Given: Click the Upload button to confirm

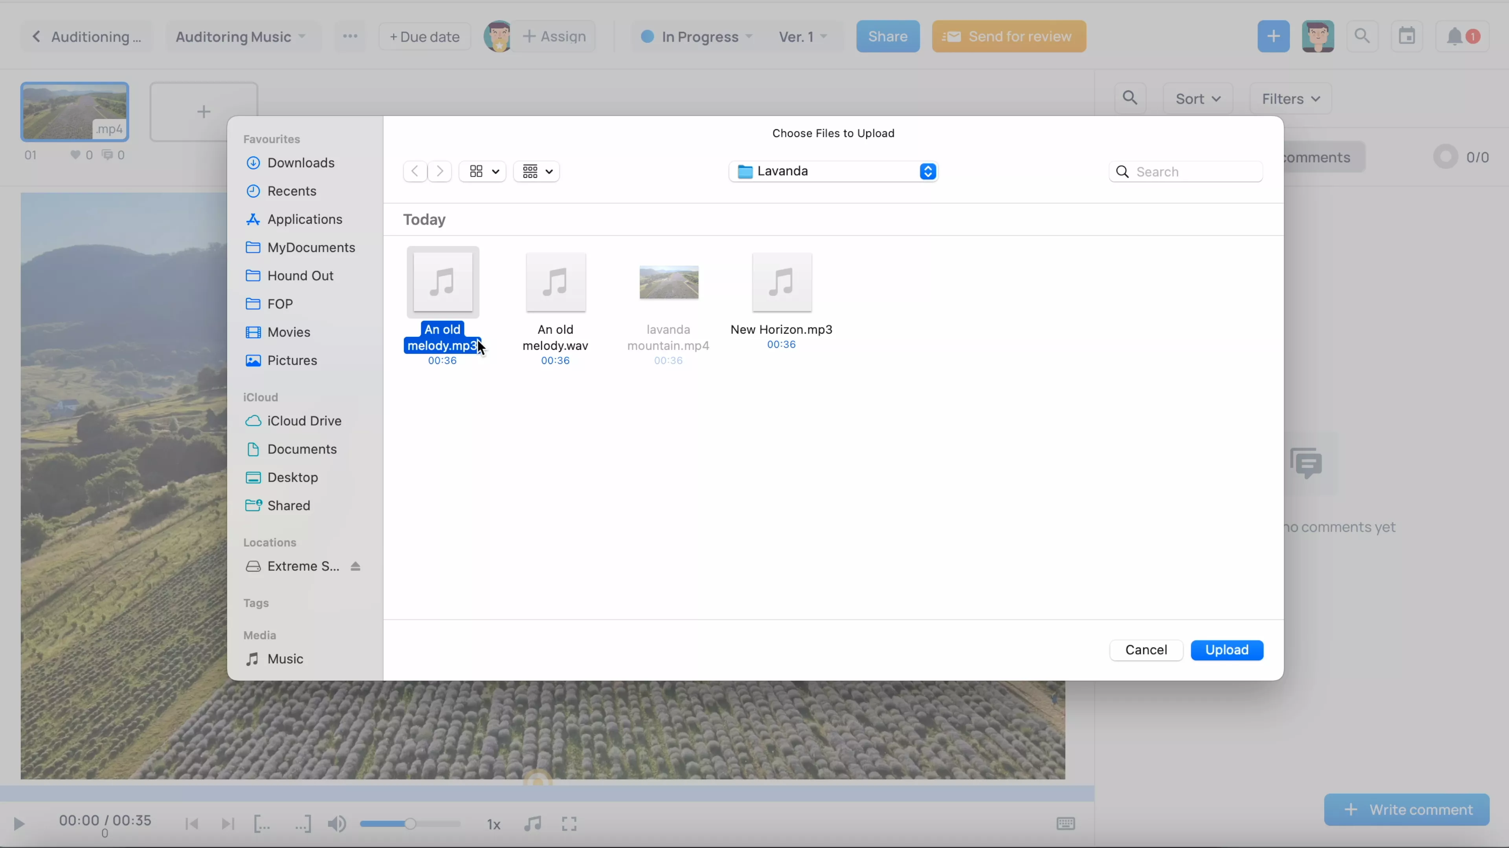Looking at the screenshot, I should (1227, 649).
